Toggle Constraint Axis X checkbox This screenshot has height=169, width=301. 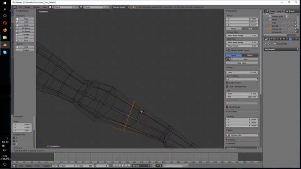(14, 138)
